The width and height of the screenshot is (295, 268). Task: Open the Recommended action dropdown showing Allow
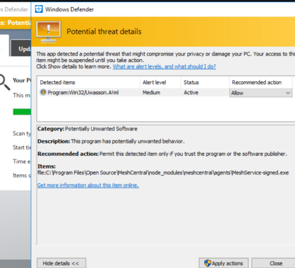coord(260,93)
